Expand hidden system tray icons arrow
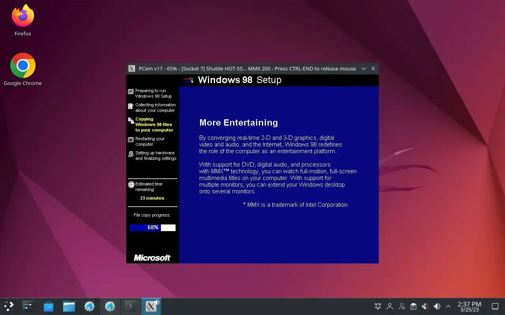505x315 pixels. pos(448,306)
